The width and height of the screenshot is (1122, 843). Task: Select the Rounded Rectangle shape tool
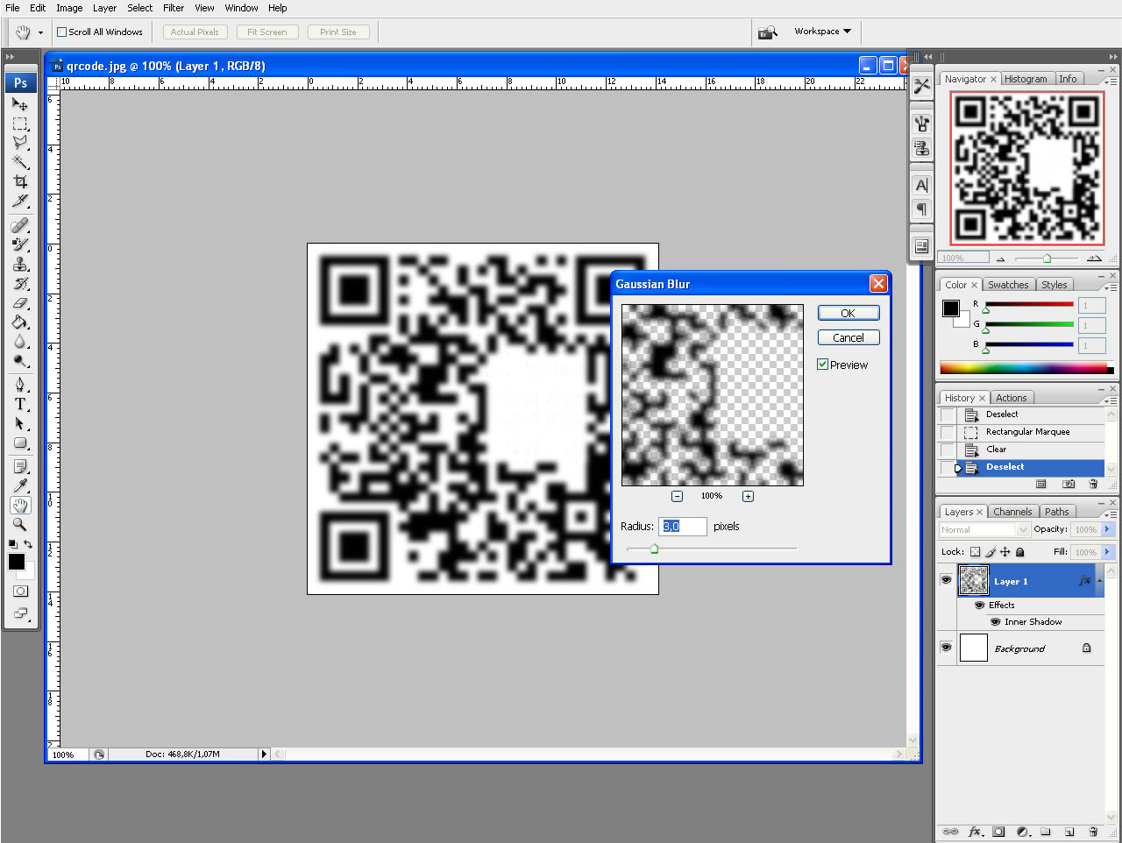pyautogui.click(x=20, y=443)
